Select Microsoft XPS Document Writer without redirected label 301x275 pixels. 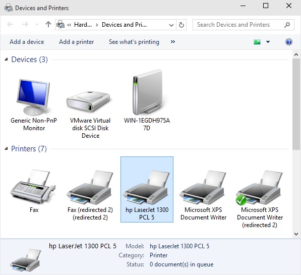tap(203, 187)
